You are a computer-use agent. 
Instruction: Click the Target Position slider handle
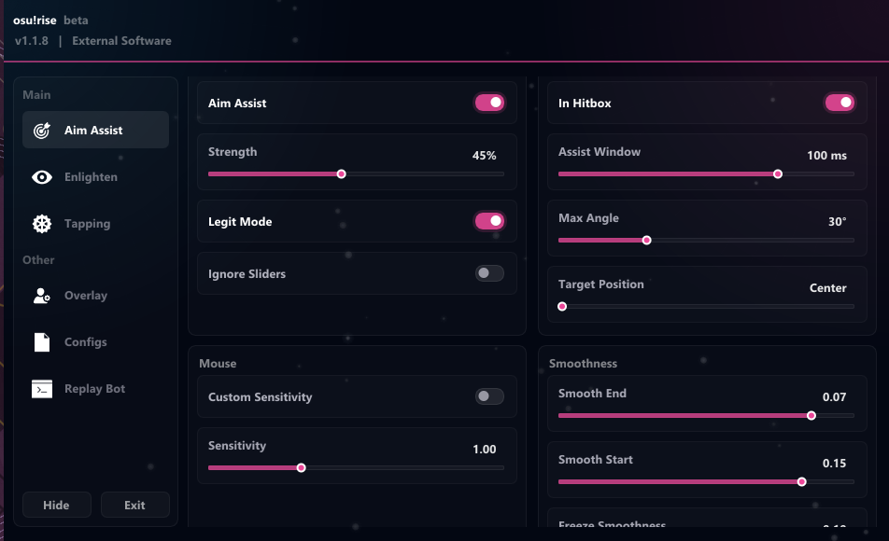point(562,307)
